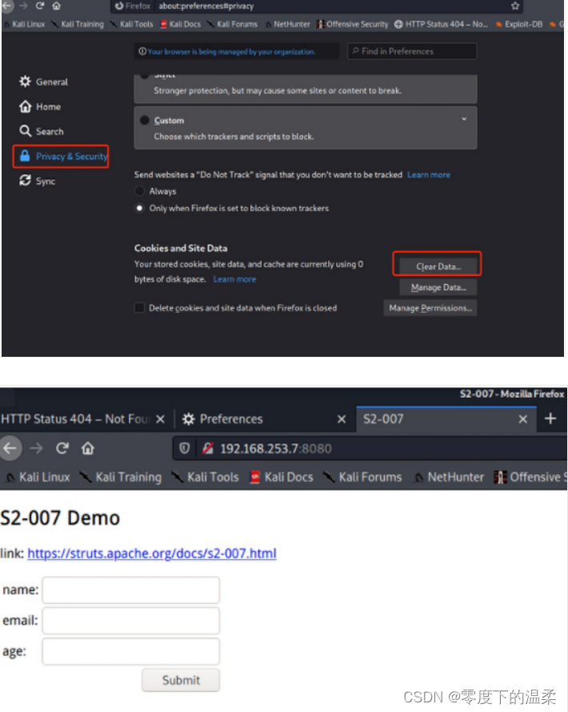This screenshot has width=568, height=712.
Task: Open a new tab with the plus button
Action: pyautogui.click(x=550, y=418)
